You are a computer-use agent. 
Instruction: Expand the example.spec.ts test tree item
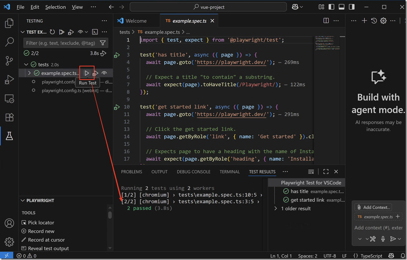29,73
